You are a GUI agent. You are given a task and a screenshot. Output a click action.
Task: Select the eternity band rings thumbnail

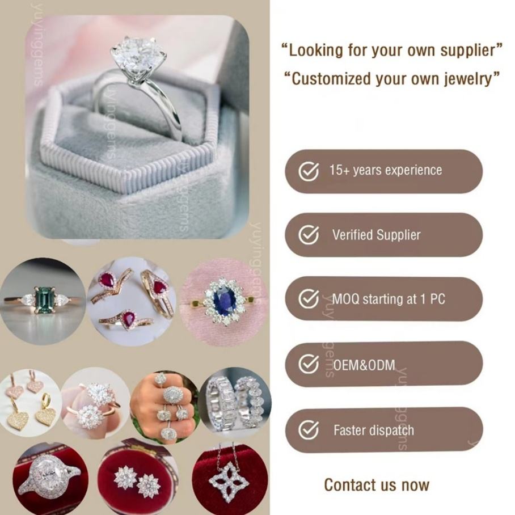coord(235,403)
